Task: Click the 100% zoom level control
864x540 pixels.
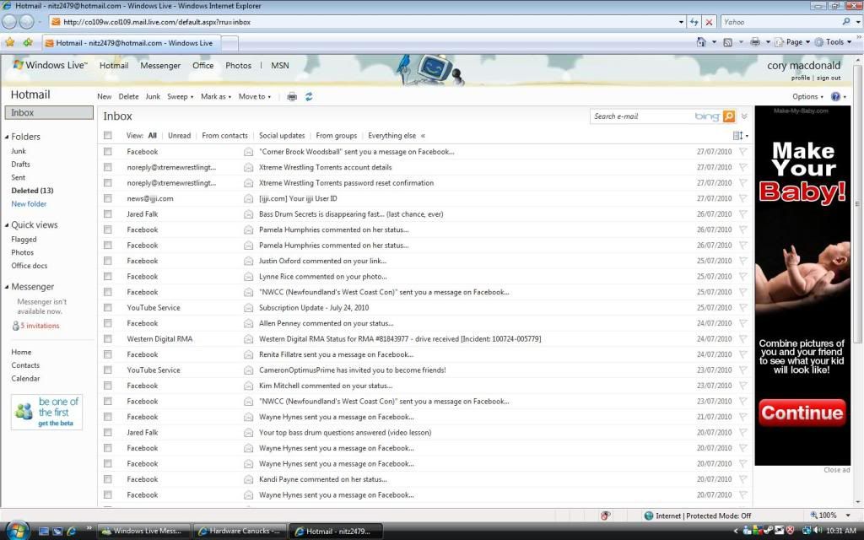Action: click(x=830, y=516)
